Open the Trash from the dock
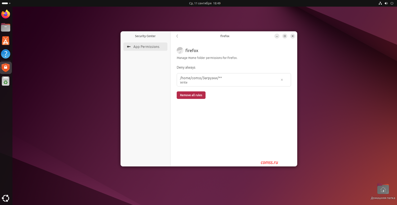Image resolution: width=397 pixels, height=205 pixels. (6, 81)
